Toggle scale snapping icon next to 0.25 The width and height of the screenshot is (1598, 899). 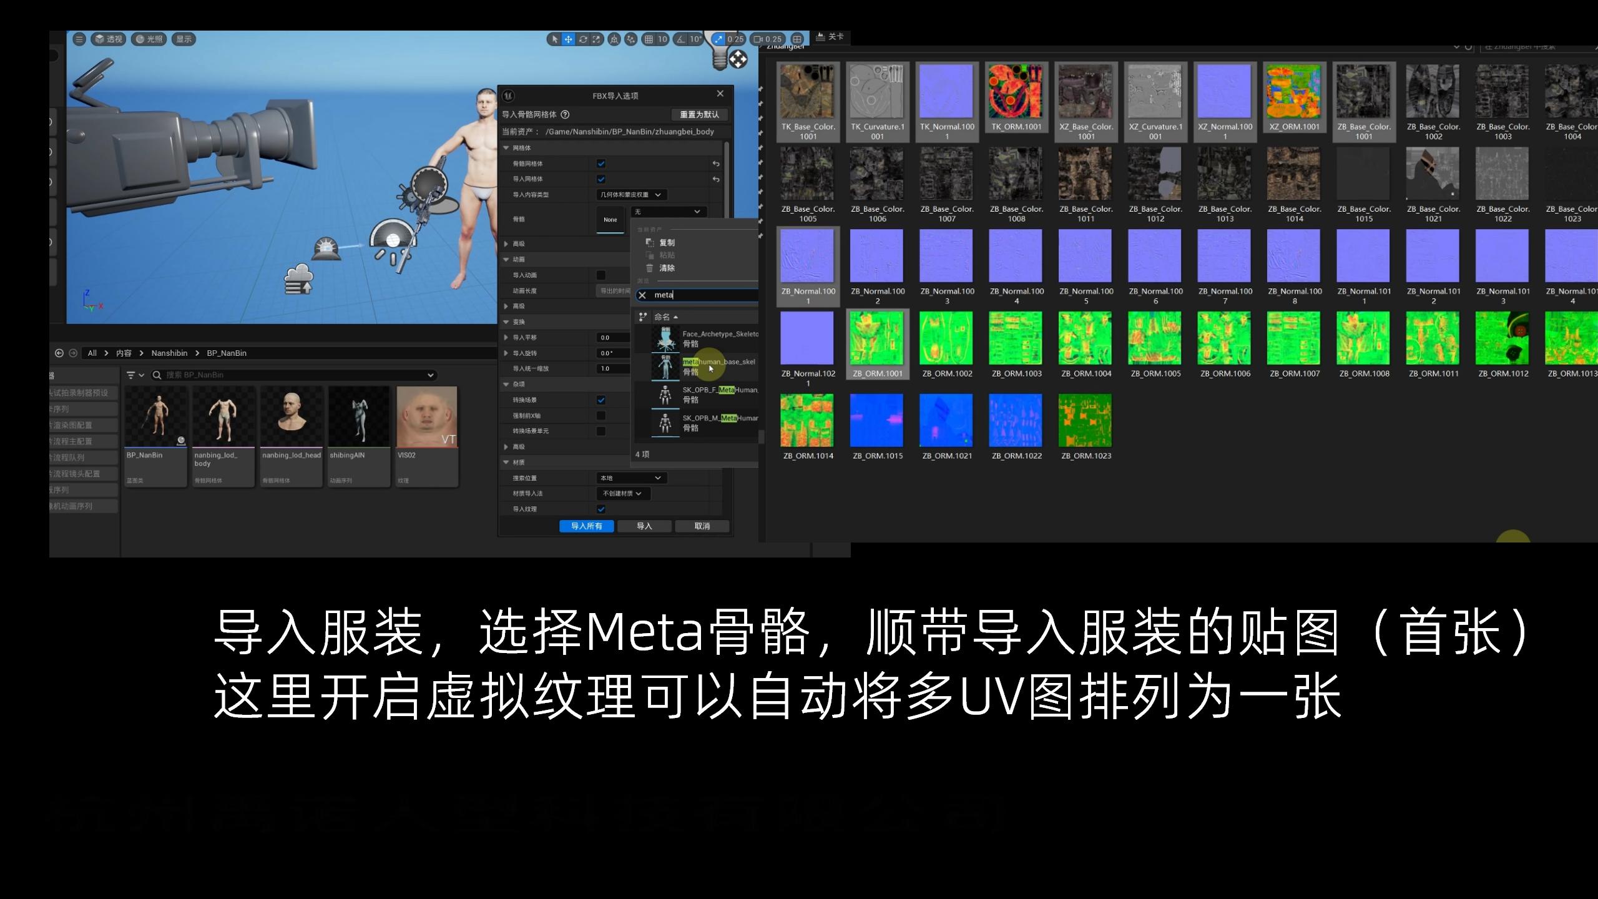(718, 39)
